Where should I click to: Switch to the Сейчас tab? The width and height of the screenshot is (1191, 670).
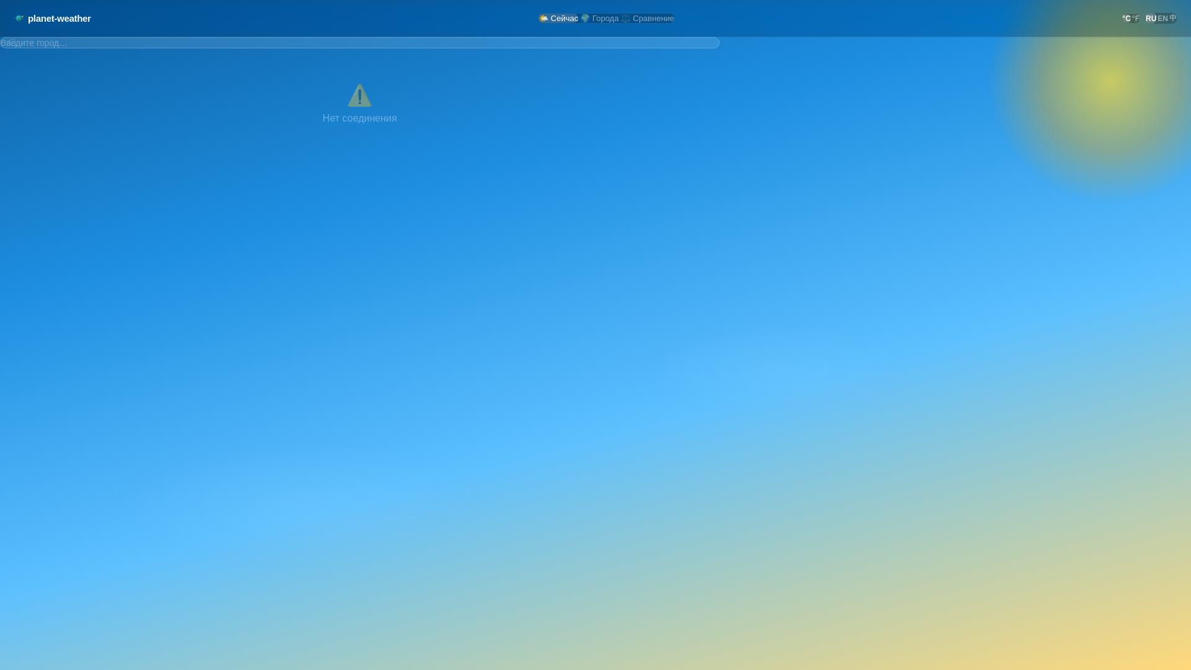(558, 19)
